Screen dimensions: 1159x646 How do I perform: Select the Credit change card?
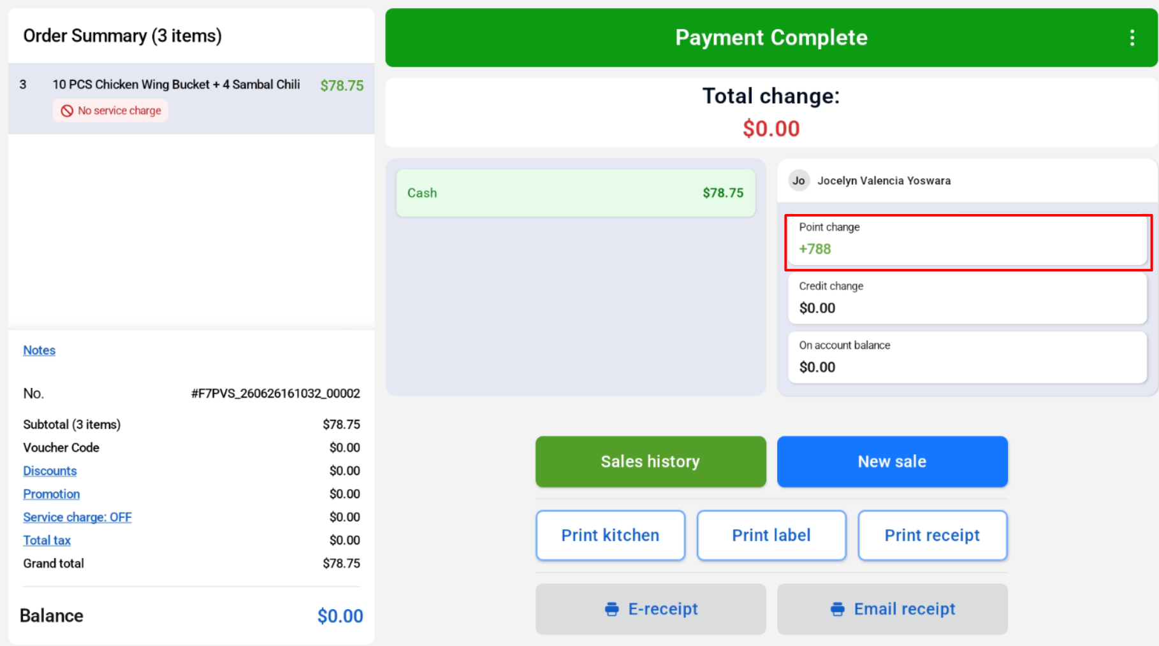pos(967,298)
